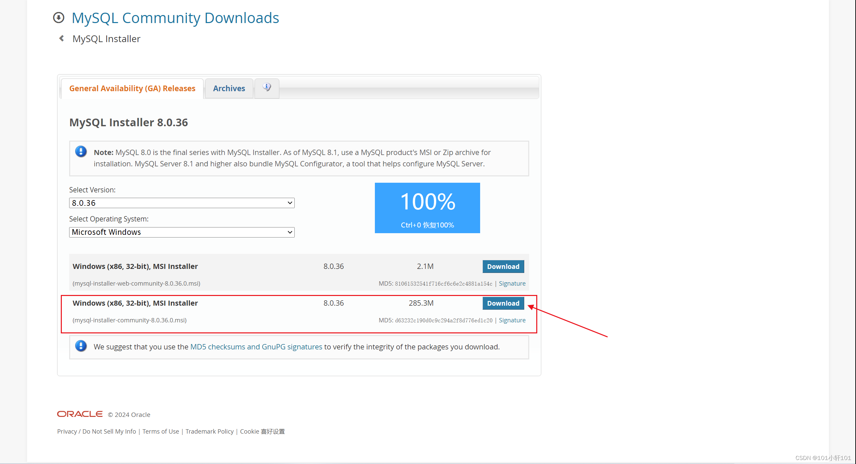856x464 pixels.
Task: Click the download circle icon beside page title
Action: (x=58, y=18)
